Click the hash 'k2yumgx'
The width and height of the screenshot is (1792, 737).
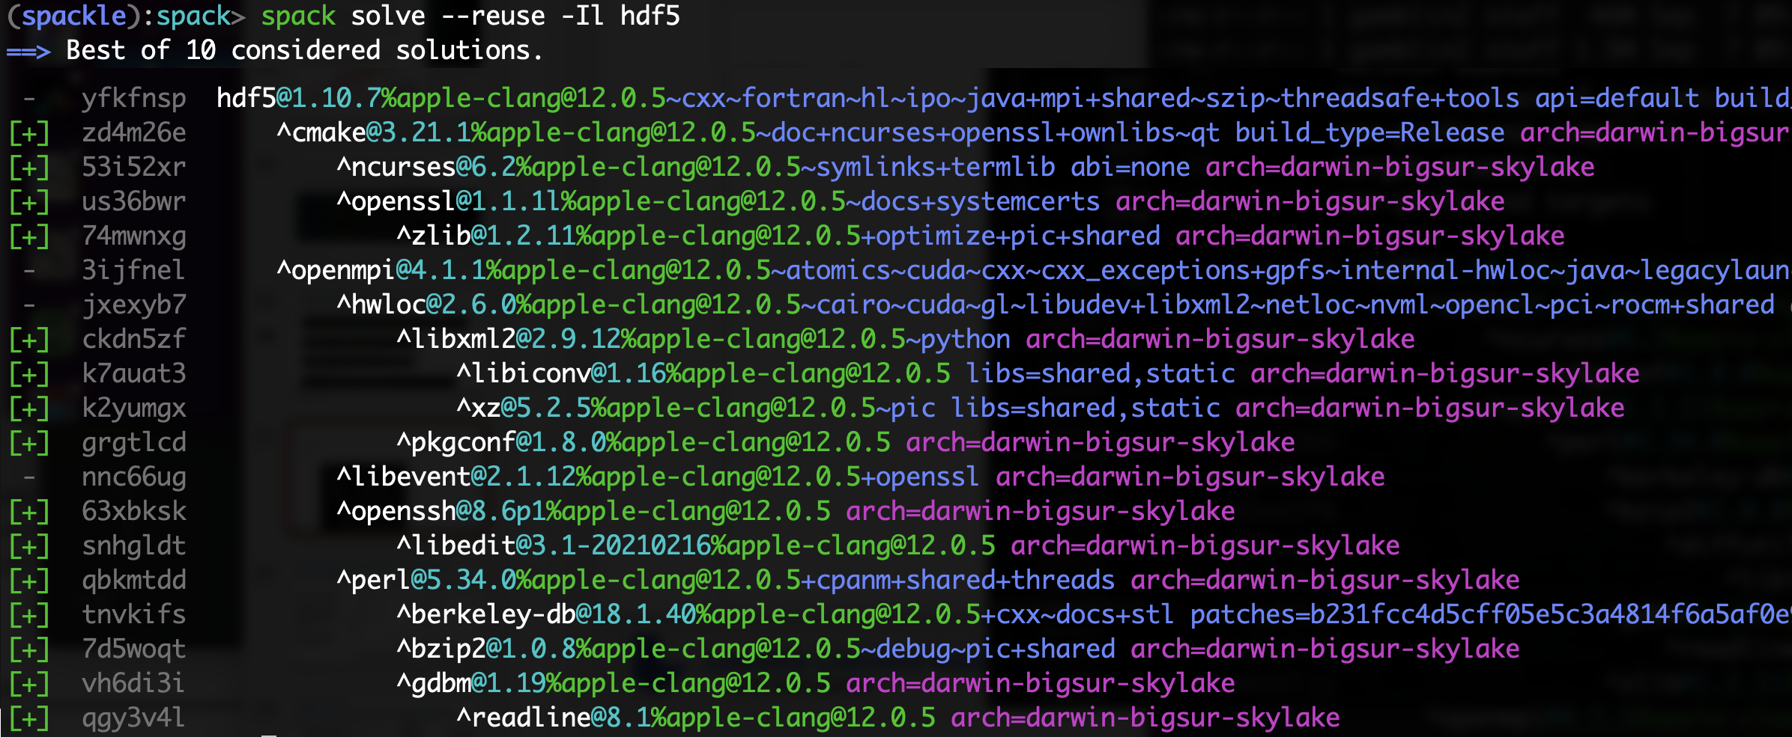pos(133,408)
